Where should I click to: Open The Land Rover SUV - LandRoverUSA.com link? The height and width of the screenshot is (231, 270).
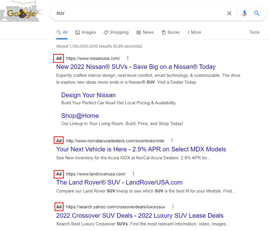119,183
